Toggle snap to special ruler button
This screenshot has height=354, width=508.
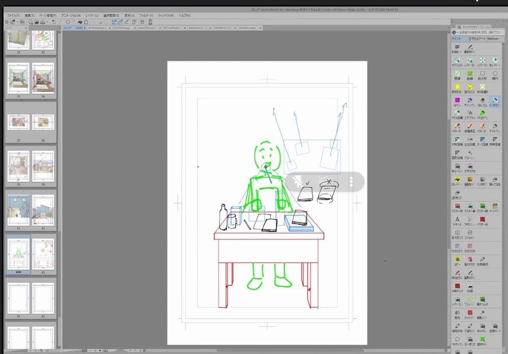click(x=120, y=22)
